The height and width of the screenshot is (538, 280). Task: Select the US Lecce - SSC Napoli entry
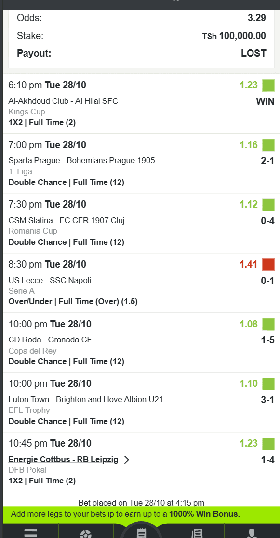52,280
